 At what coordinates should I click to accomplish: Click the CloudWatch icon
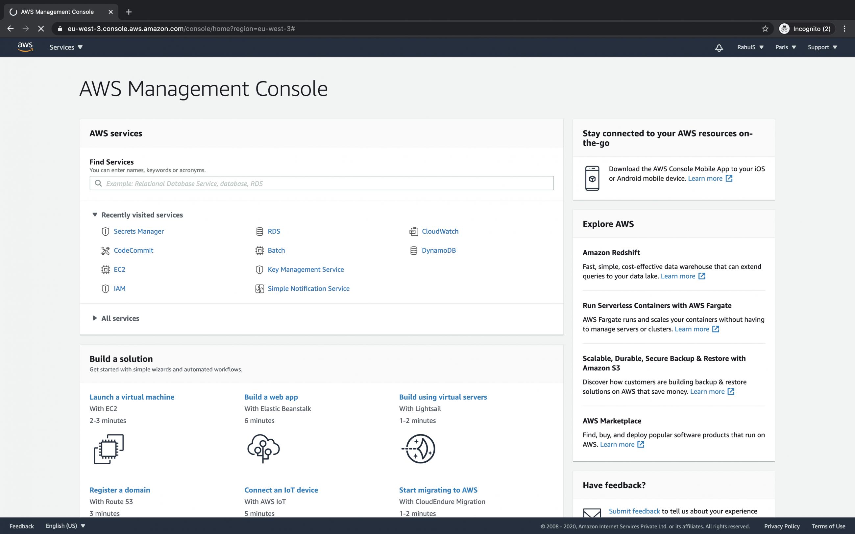[414, 231]
